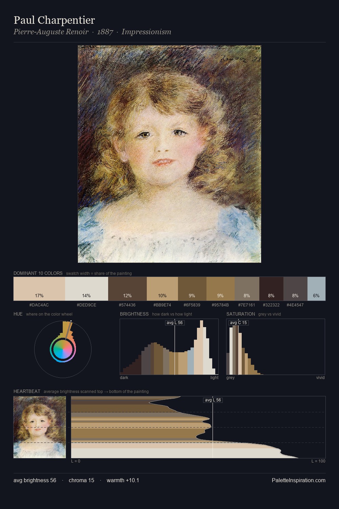Screen dimensions: 339x509
Task: Click the 6% blue-grey color swatch
Action: pos(316,289)
